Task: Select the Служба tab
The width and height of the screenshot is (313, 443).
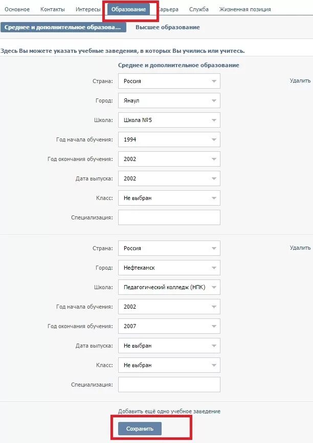Action: [x=199, y=9]
